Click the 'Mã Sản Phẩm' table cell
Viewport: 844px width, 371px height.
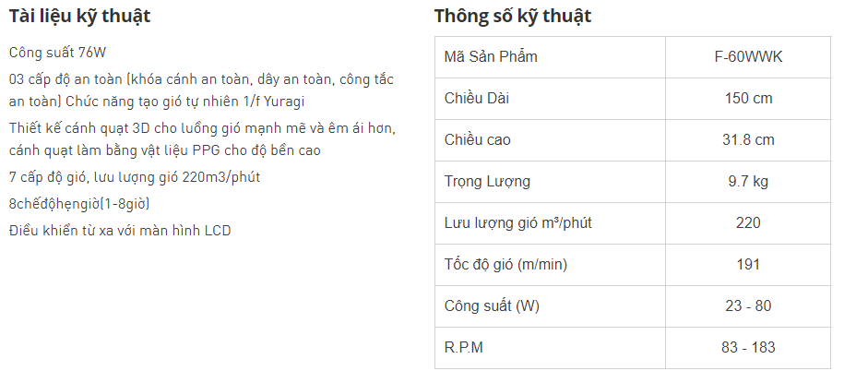coord(550,57)
